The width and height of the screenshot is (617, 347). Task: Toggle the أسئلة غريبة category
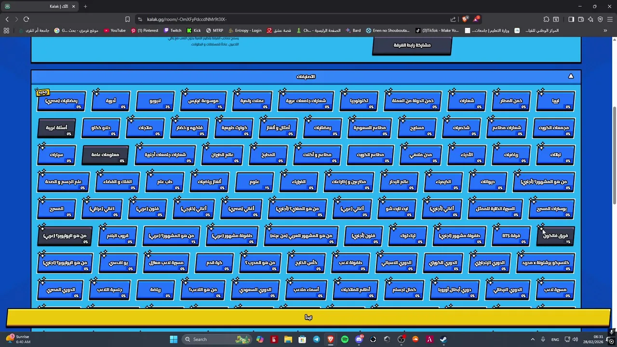click(x=57, y=128)
